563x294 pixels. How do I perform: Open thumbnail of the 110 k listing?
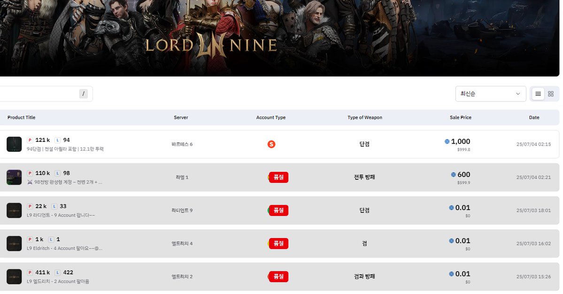pos(14,178)
